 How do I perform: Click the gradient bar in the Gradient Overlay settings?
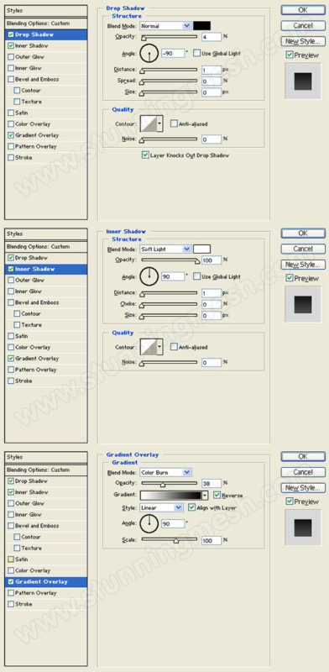[x=171, y=496]
